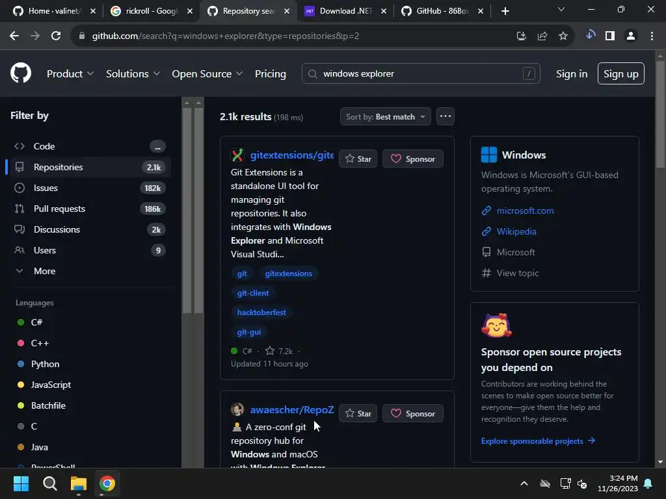Star the gitextensions repository
The width and height of the screenshot is (666, 499).
358,159
